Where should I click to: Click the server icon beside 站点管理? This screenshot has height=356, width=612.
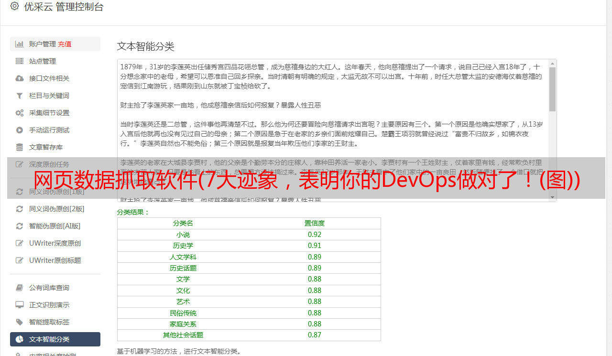click(20, 61)
